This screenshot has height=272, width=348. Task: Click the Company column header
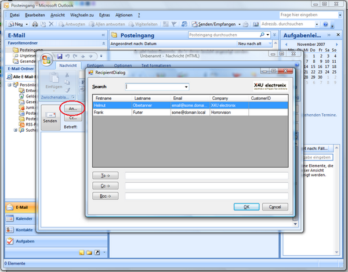[229, 98]
